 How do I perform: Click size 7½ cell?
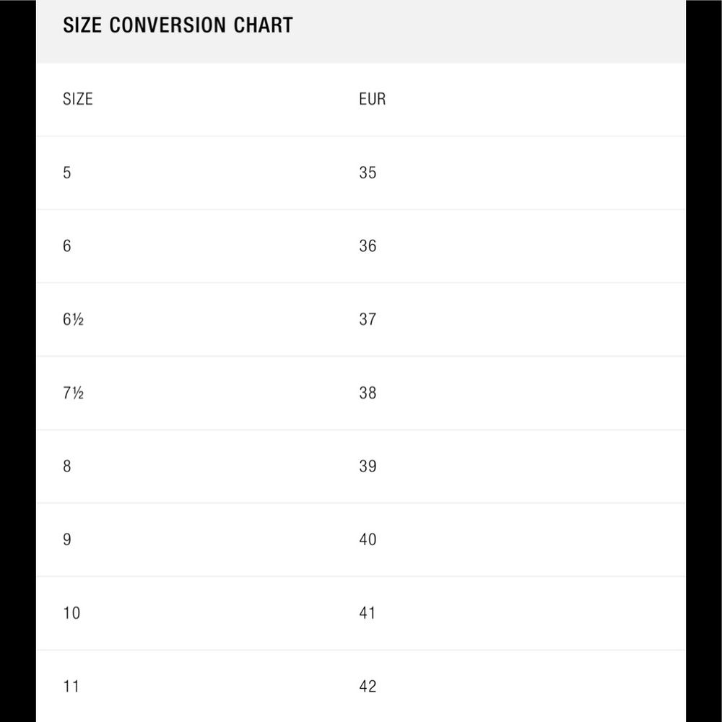pyautogui.click(x=73, y=393)
